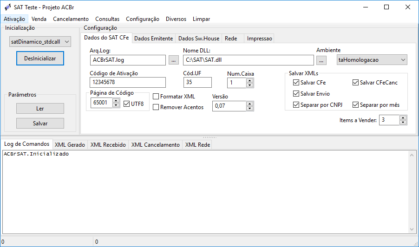
Task: Switch to the XML Gerado tab
Action: click(x=70, y=145)
